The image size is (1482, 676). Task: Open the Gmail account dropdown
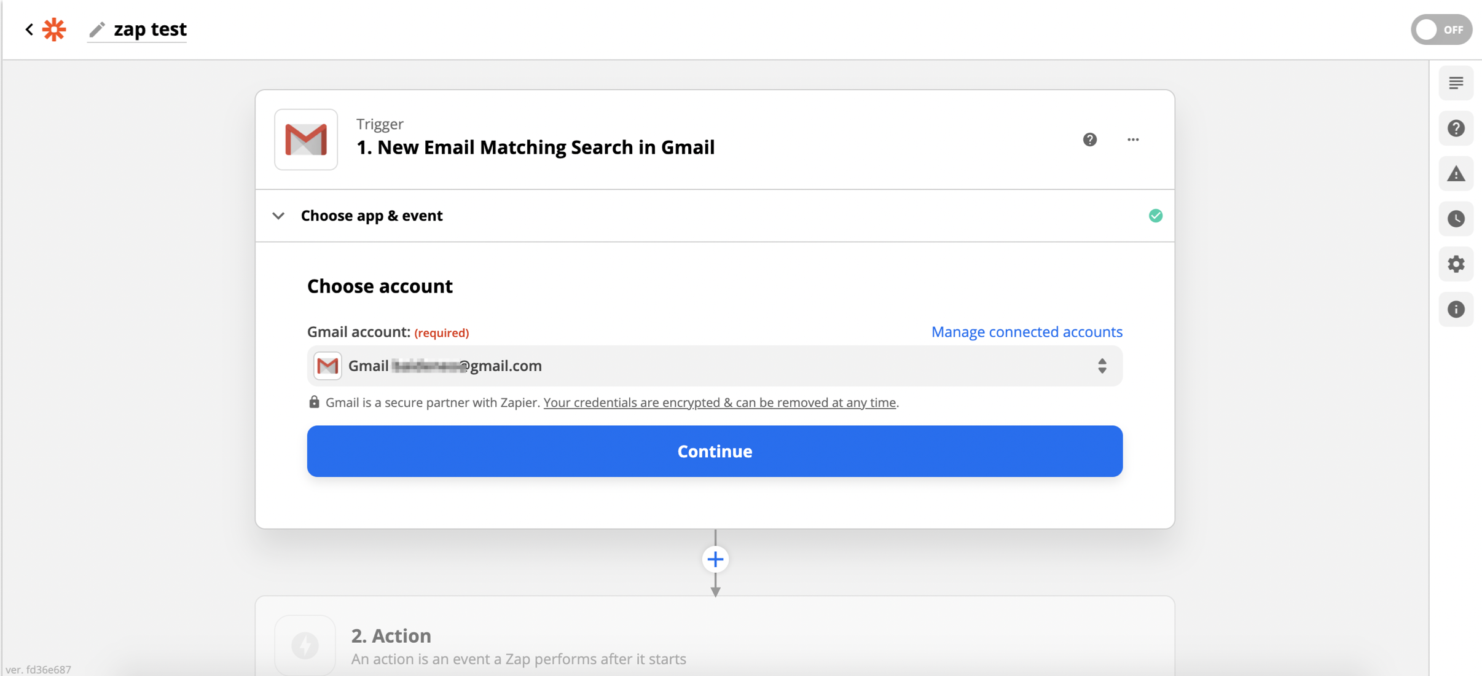[714, 366]
